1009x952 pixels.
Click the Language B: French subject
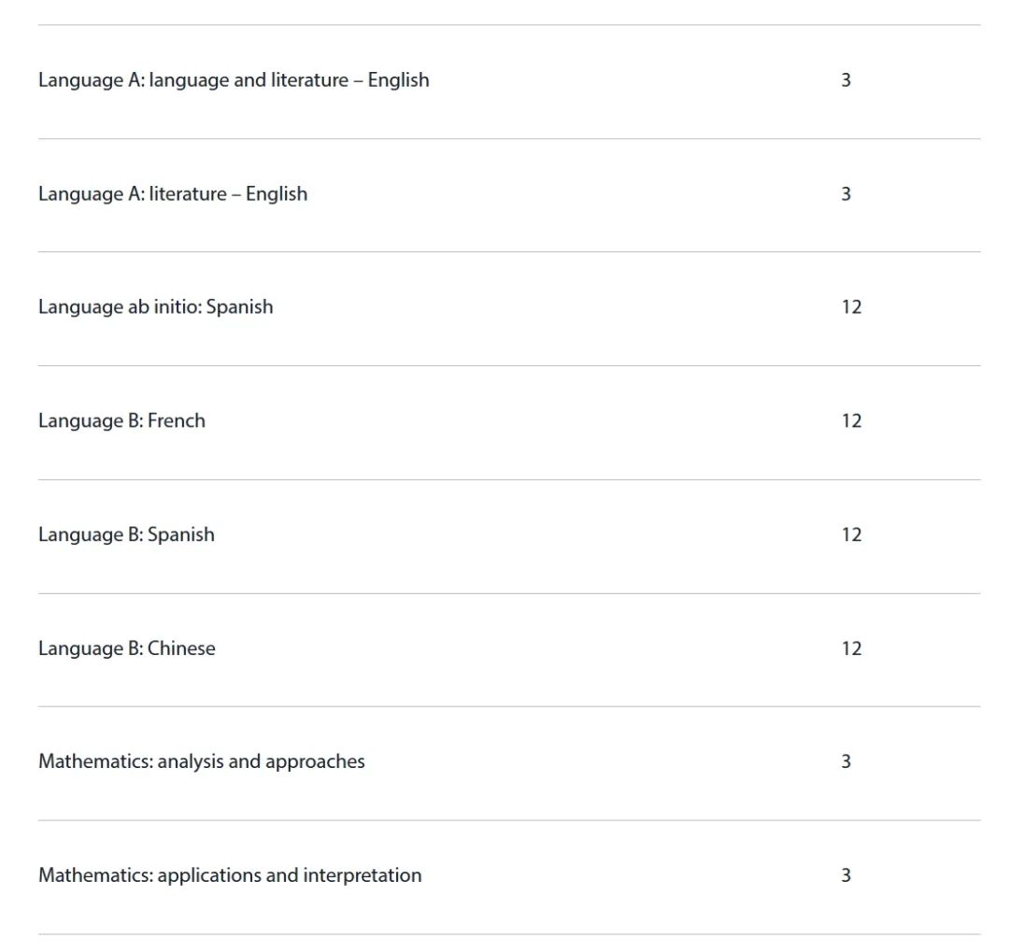121,420
